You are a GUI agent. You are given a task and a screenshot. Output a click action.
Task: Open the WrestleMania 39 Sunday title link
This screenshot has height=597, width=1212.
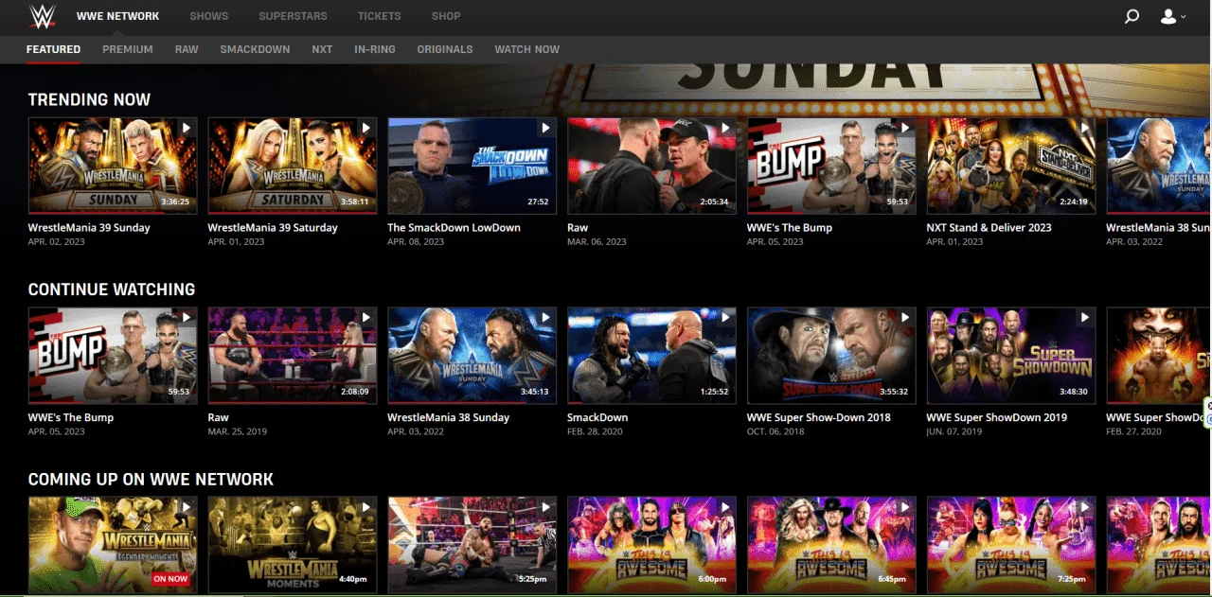tap(89, 228)
